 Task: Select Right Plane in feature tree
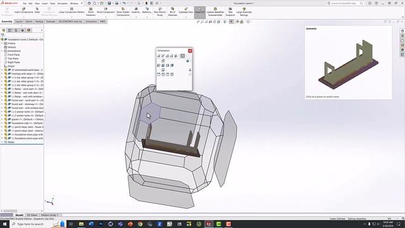point(14,62)
